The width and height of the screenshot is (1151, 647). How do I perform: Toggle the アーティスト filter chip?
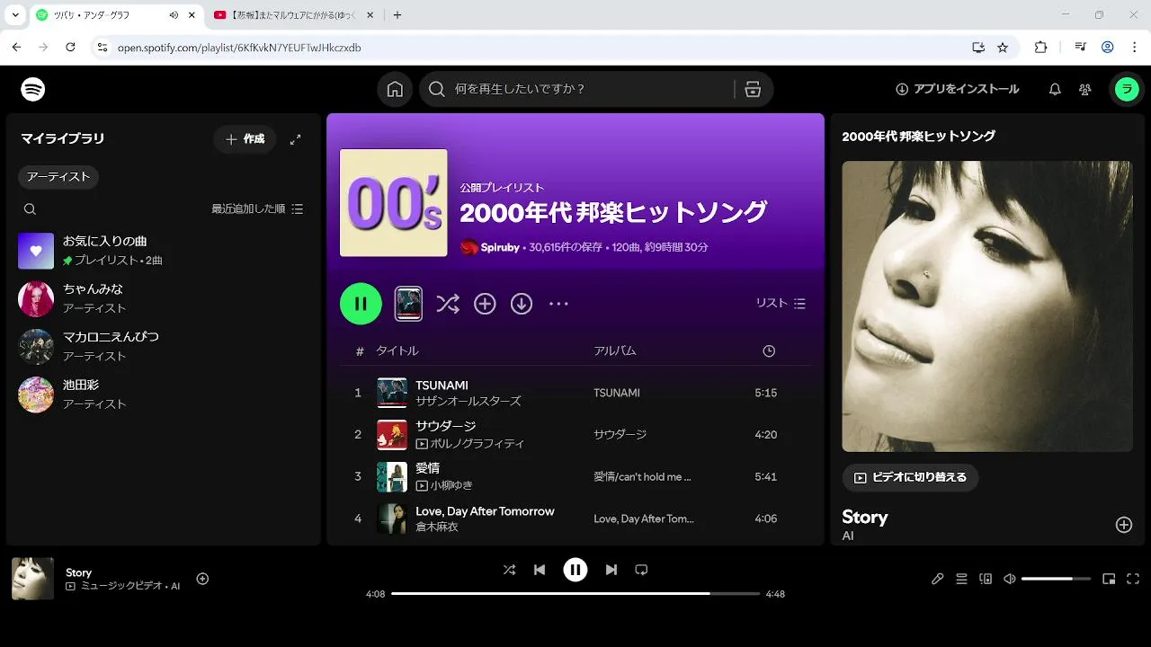click(x=58, y=177)
